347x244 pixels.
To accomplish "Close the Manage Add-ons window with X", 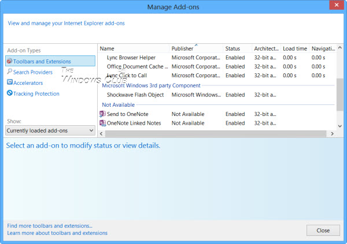I will 337,5.
